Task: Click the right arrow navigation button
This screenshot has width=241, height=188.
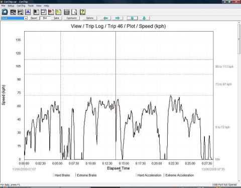Action: 117,18
